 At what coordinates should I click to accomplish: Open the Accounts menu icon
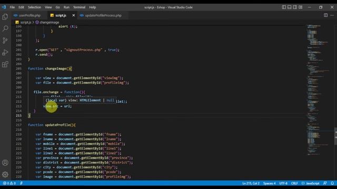(5, 163)
